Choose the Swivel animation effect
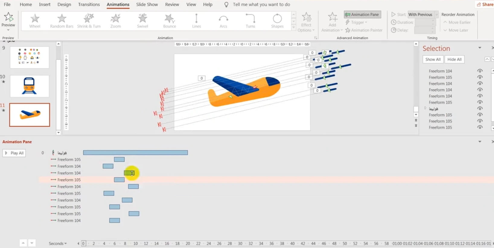494x248 pixels. [x=142, y=21]
